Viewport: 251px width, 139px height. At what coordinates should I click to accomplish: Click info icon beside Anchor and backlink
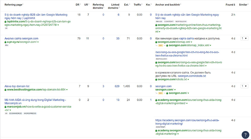coord(180,4)
